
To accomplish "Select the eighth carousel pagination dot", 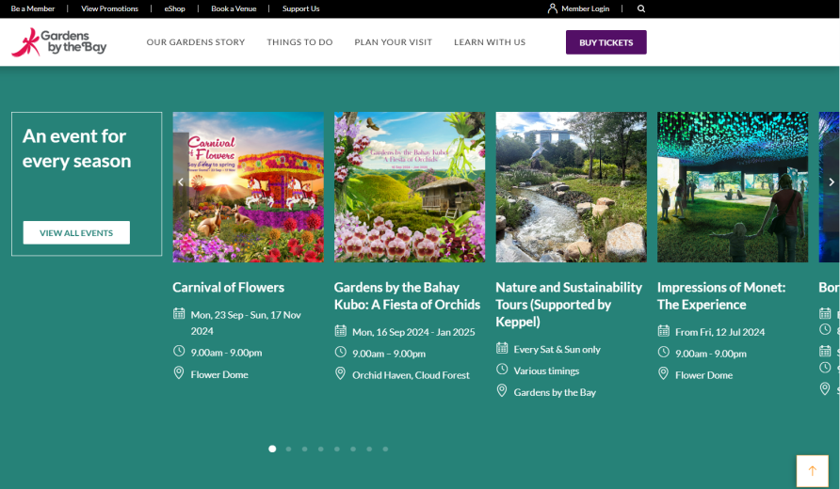I will coord(385,449).
